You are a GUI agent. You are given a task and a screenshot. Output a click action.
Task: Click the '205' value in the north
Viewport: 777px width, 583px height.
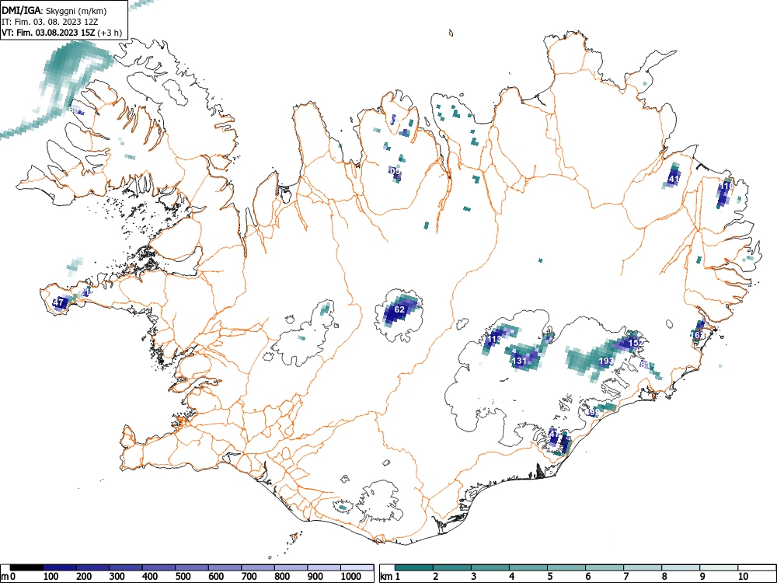pos(393,170)
